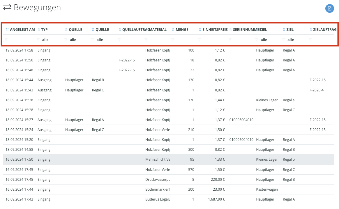Click the EINHEITSPREIS filter funnel icon

199,40
